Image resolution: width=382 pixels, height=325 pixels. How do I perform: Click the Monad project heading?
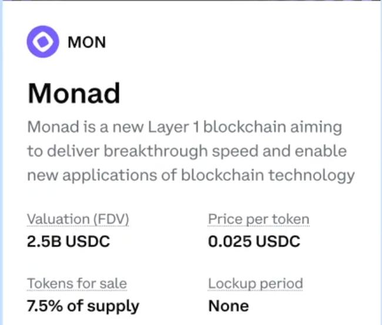(x=73, y=92)
